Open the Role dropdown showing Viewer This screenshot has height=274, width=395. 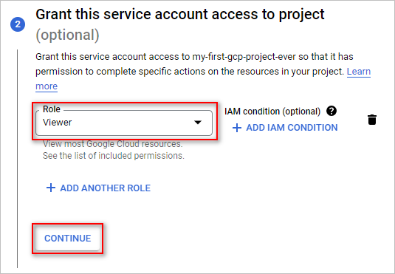tap(124, 123)
